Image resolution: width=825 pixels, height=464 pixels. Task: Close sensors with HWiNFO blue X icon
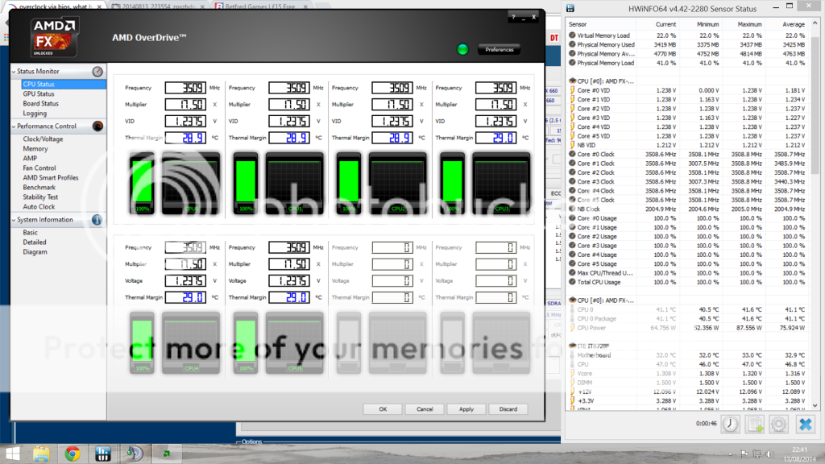[x=805, y=424]
